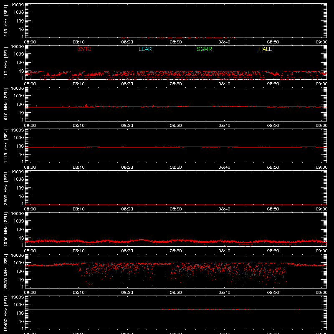Click the 8800 MHz [SFU] axis label
The height and width of the screenshot is (334, 334).
[6, 271]
